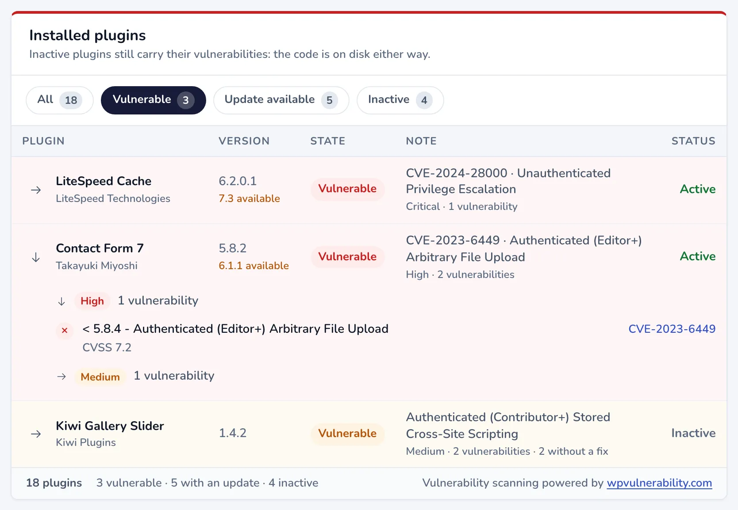The image size is (738, 510).
Task: Click the STATUS column header
Action: click(x=693, y=141)
